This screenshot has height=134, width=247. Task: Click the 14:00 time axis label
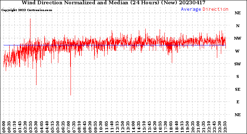[x=133, y=127]
